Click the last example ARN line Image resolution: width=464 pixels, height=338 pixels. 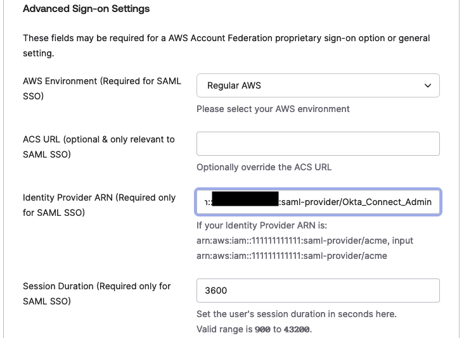[292, 256]
